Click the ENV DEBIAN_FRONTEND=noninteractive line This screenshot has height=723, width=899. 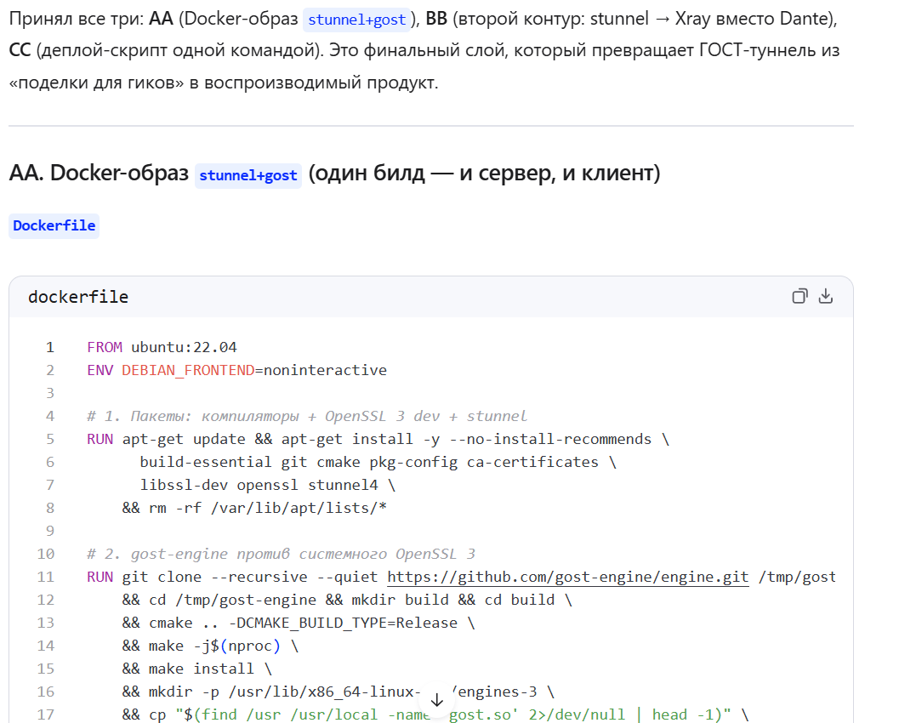(x=236, y=370)
